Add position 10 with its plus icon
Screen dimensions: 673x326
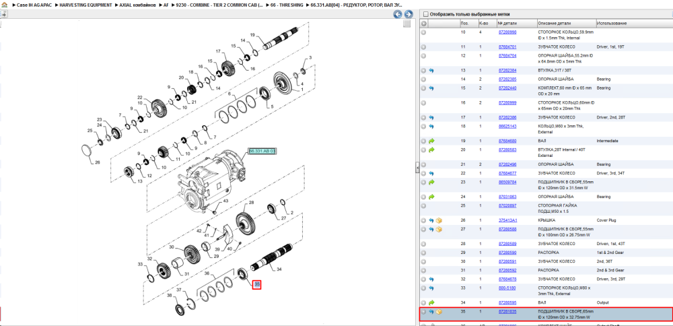(x=423, y=32)
